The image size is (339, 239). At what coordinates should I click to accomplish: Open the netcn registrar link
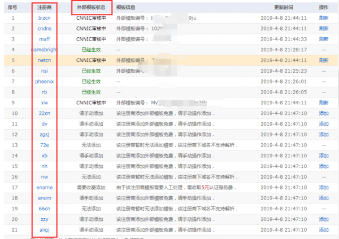click(x=44, y=60)
